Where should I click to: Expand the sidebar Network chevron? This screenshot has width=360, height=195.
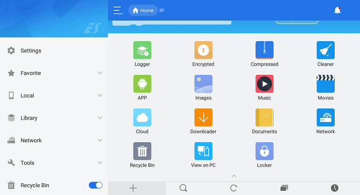(x=100, y=140)
